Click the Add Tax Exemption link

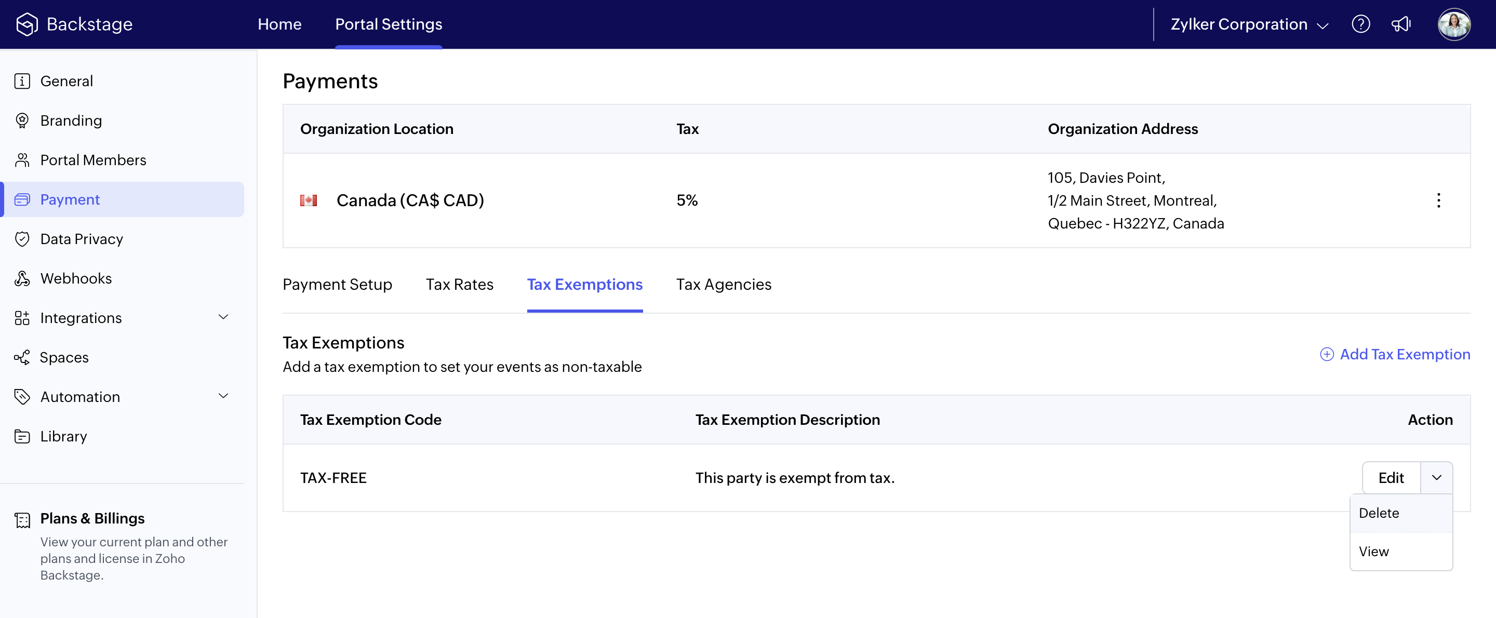click(1395, 354)
